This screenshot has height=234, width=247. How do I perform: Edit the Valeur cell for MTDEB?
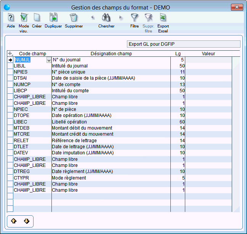(208, 128)
